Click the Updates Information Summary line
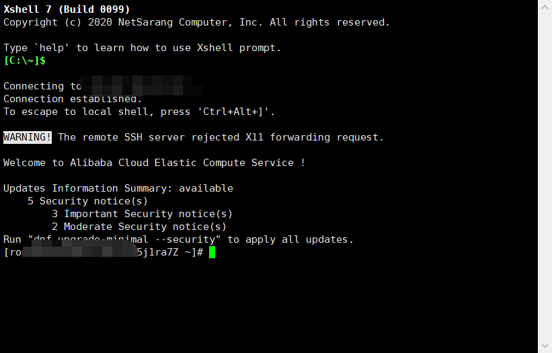552x353 pixels. pos(118,188)
